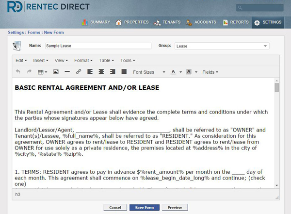Click the form Name input field
Viewport: 291px width, 214px height.
[x=97, y=46]
